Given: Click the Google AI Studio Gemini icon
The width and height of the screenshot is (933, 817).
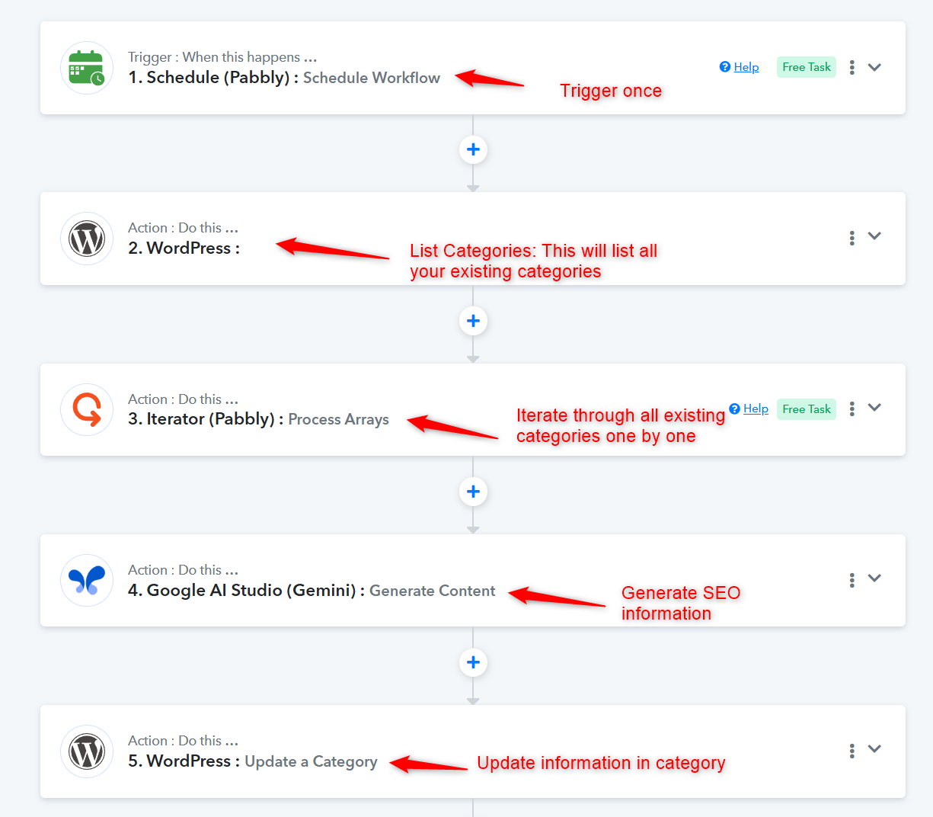Looking at the screenshot, I should coord(87,580).
